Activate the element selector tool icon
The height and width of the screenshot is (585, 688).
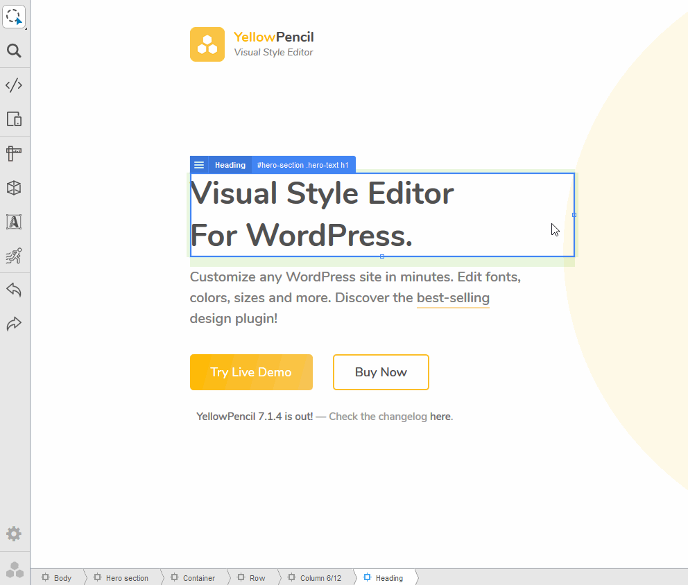[14, 17]
